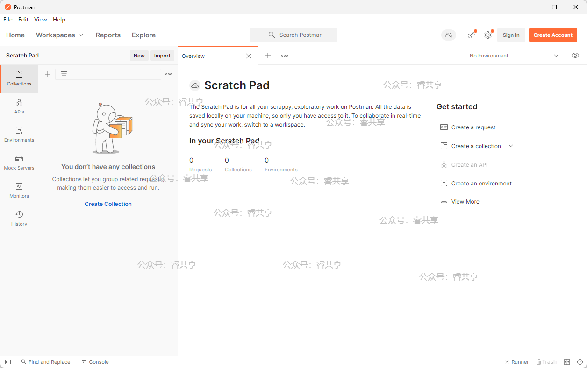
Task: Click the collections filter icon
Action: [x=64, y=74]
